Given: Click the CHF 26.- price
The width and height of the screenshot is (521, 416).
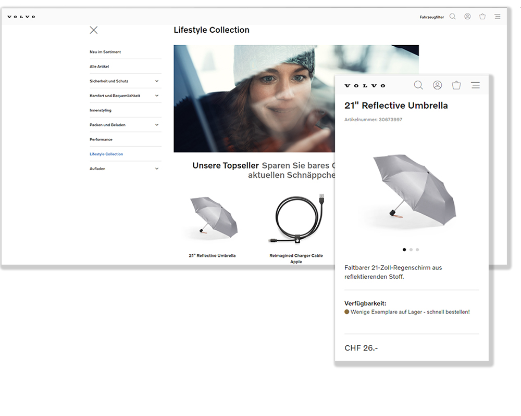Looking at the screenshot, I should (361, 348).
